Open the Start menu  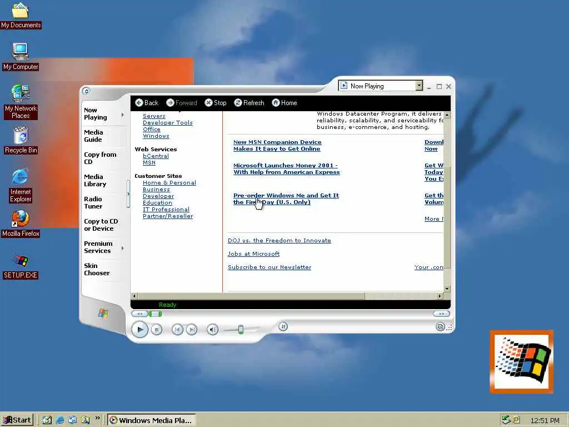(x=17, y=420)
